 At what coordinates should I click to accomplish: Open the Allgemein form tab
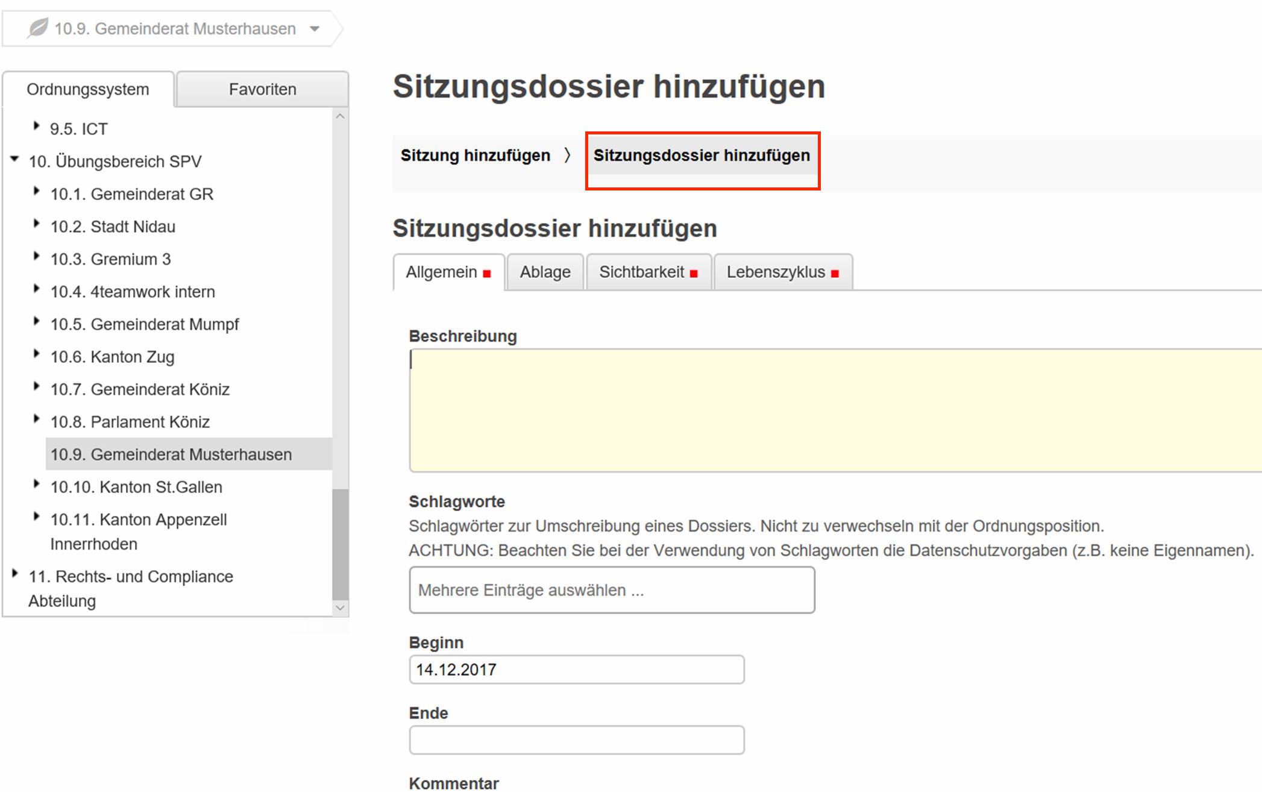[448, 272]
